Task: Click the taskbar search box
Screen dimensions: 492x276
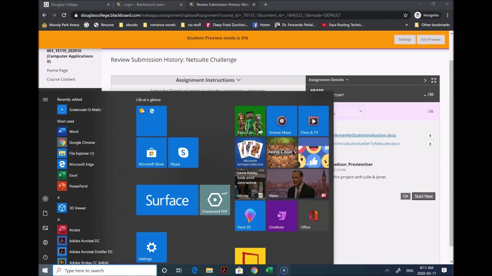Action: [x=105, y=270]
